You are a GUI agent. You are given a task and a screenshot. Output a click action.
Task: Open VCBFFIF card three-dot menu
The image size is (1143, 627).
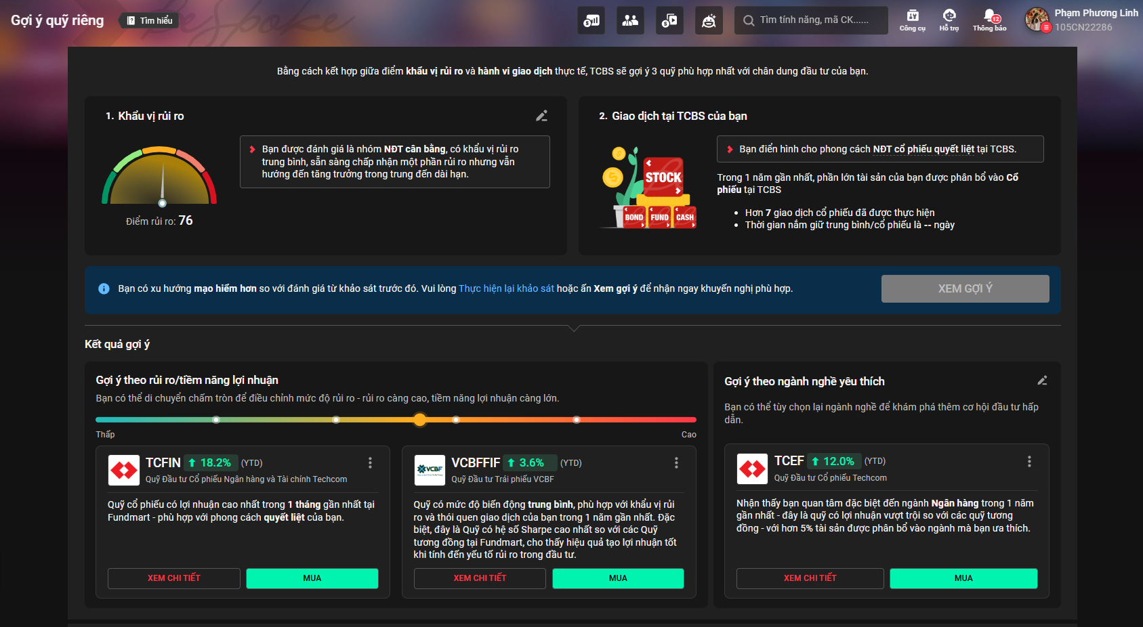tap(676, 462)
